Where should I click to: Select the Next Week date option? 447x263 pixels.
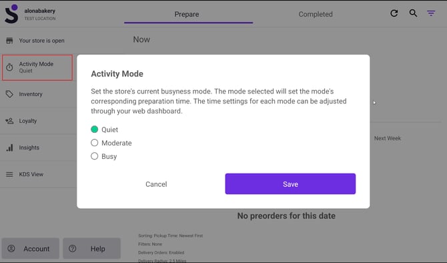pyautogui.click(x=388, y=138)
